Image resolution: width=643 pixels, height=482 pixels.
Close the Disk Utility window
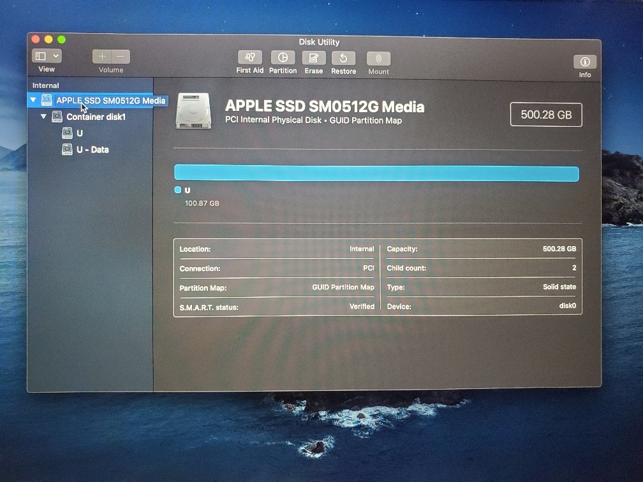pyautogui.click(x=36, y=39)
